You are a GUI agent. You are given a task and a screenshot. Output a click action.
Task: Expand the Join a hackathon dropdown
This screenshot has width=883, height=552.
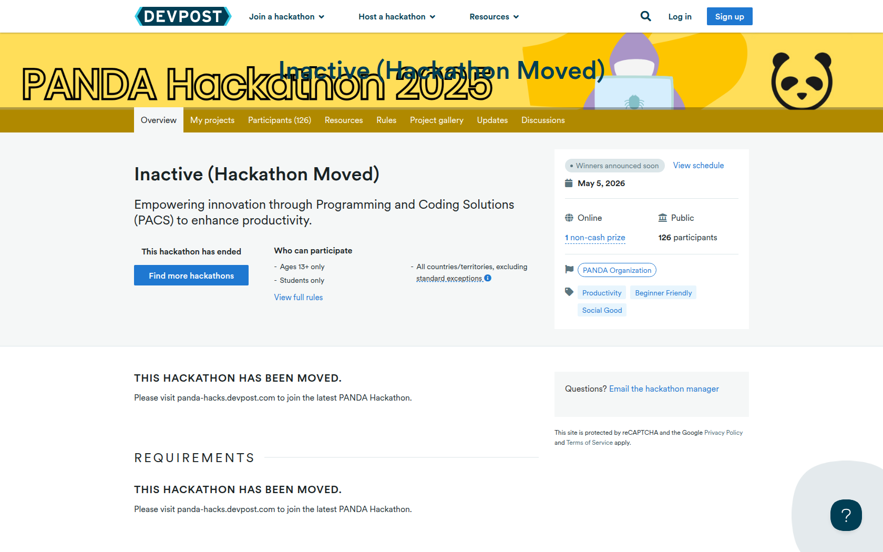(286, 17)
